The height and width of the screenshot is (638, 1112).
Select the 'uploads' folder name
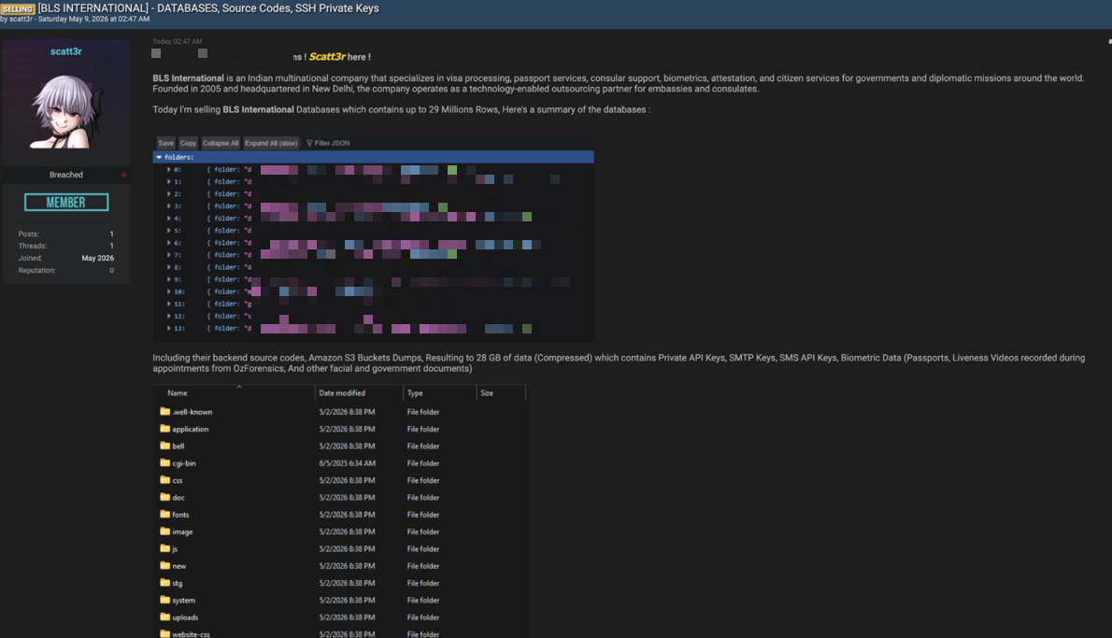click(x=185, y=617)
